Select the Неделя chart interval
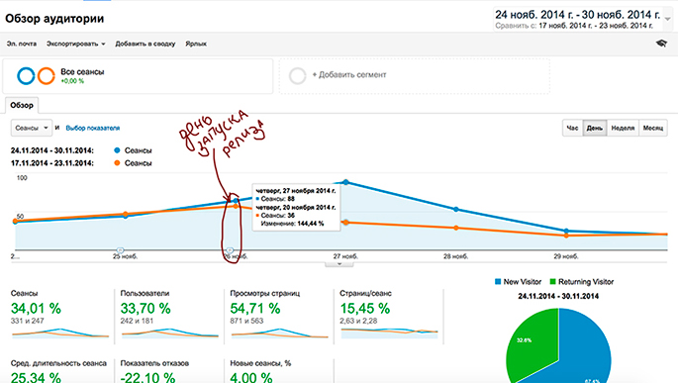Image resolution: width=678 pixels, height=383 pixels. [623, 128]
